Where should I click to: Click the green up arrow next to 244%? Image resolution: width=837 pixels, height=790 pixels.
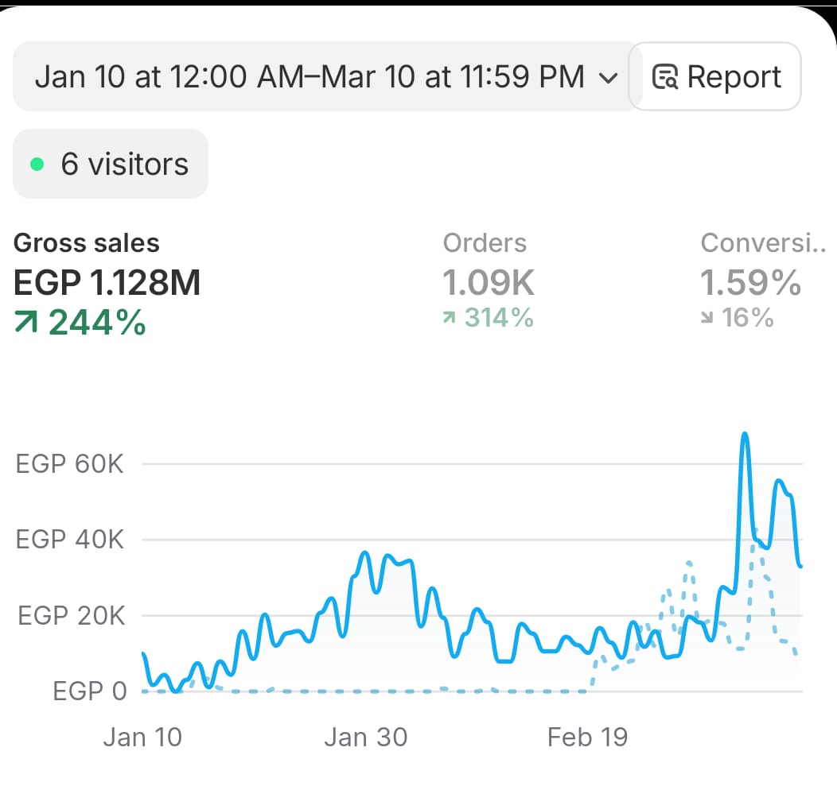point(27,323)
